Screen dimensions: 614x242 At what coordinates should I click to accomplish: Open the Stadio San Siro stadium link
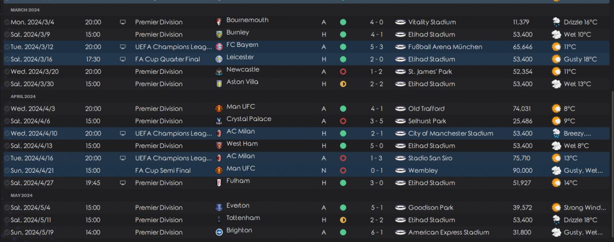(x=430, y=158)
